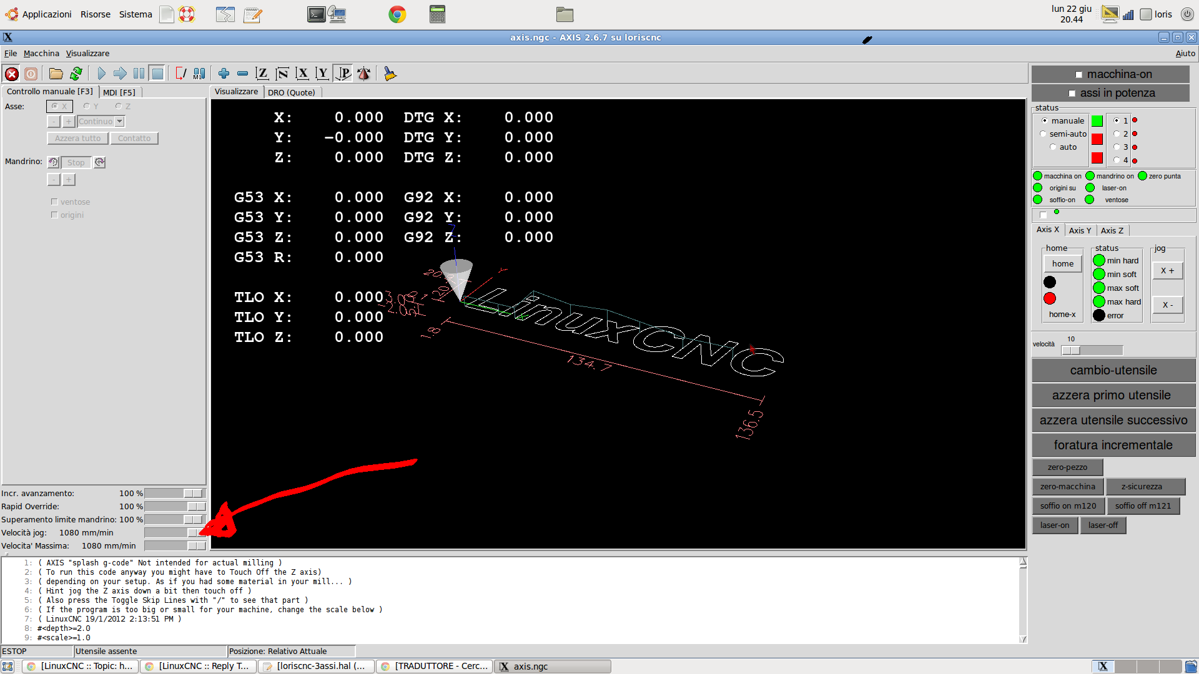
Task: Open Applicazioni menu in top panel
Action: (39, 14)
